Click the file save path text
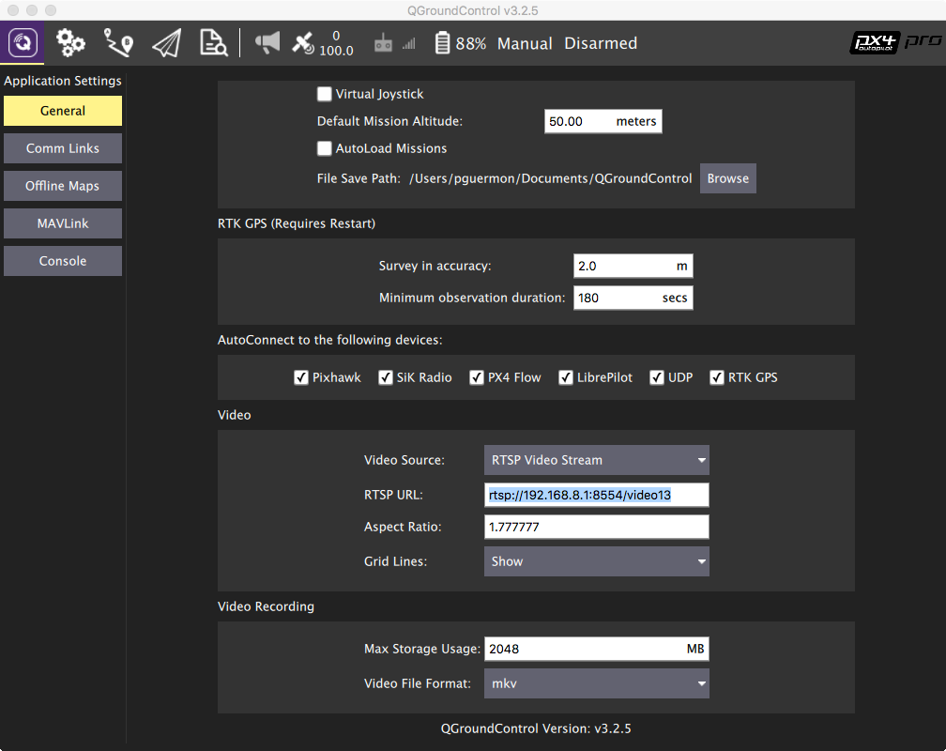Viewport: 946px width, 751px height. (550, 178)
